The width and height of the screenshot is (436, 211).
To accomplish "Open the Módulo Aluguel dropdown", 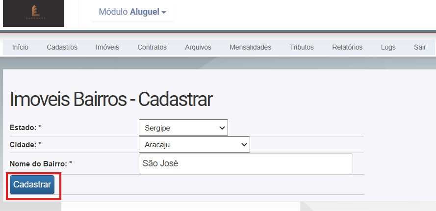I will pyautogui.click(x=132, y=12).
